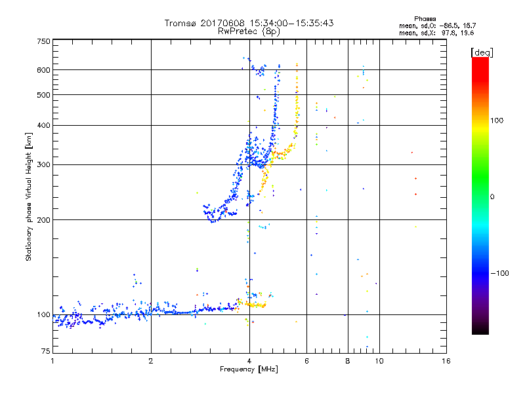525x393 pixels.
Task: Click the "Stationary phase Virtual Height [km]" axis label
Action: [x=29, y=197]
